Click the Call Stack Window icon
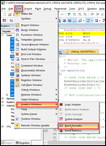This screenshot has width=106, height=146. 17,85
